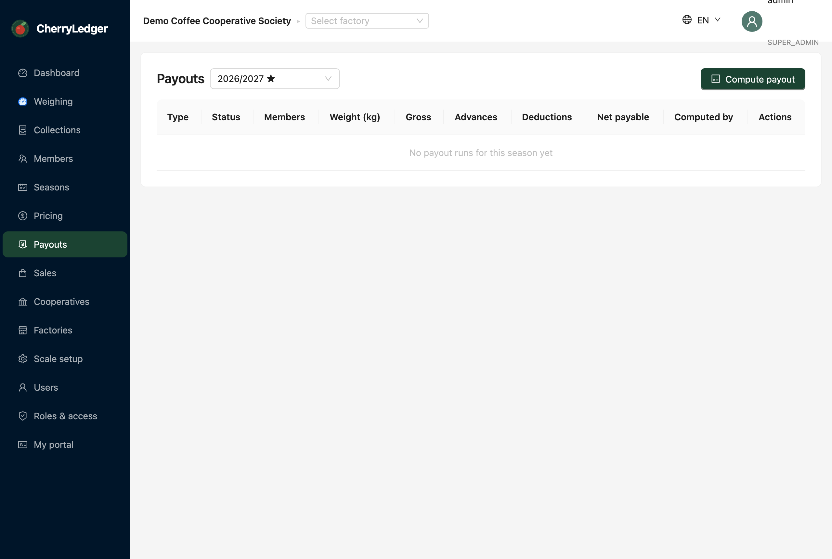Image resolution: width=832 pixels, height=559 pixels.
Task: Go to the Weighing page
Action: (65, 102)
